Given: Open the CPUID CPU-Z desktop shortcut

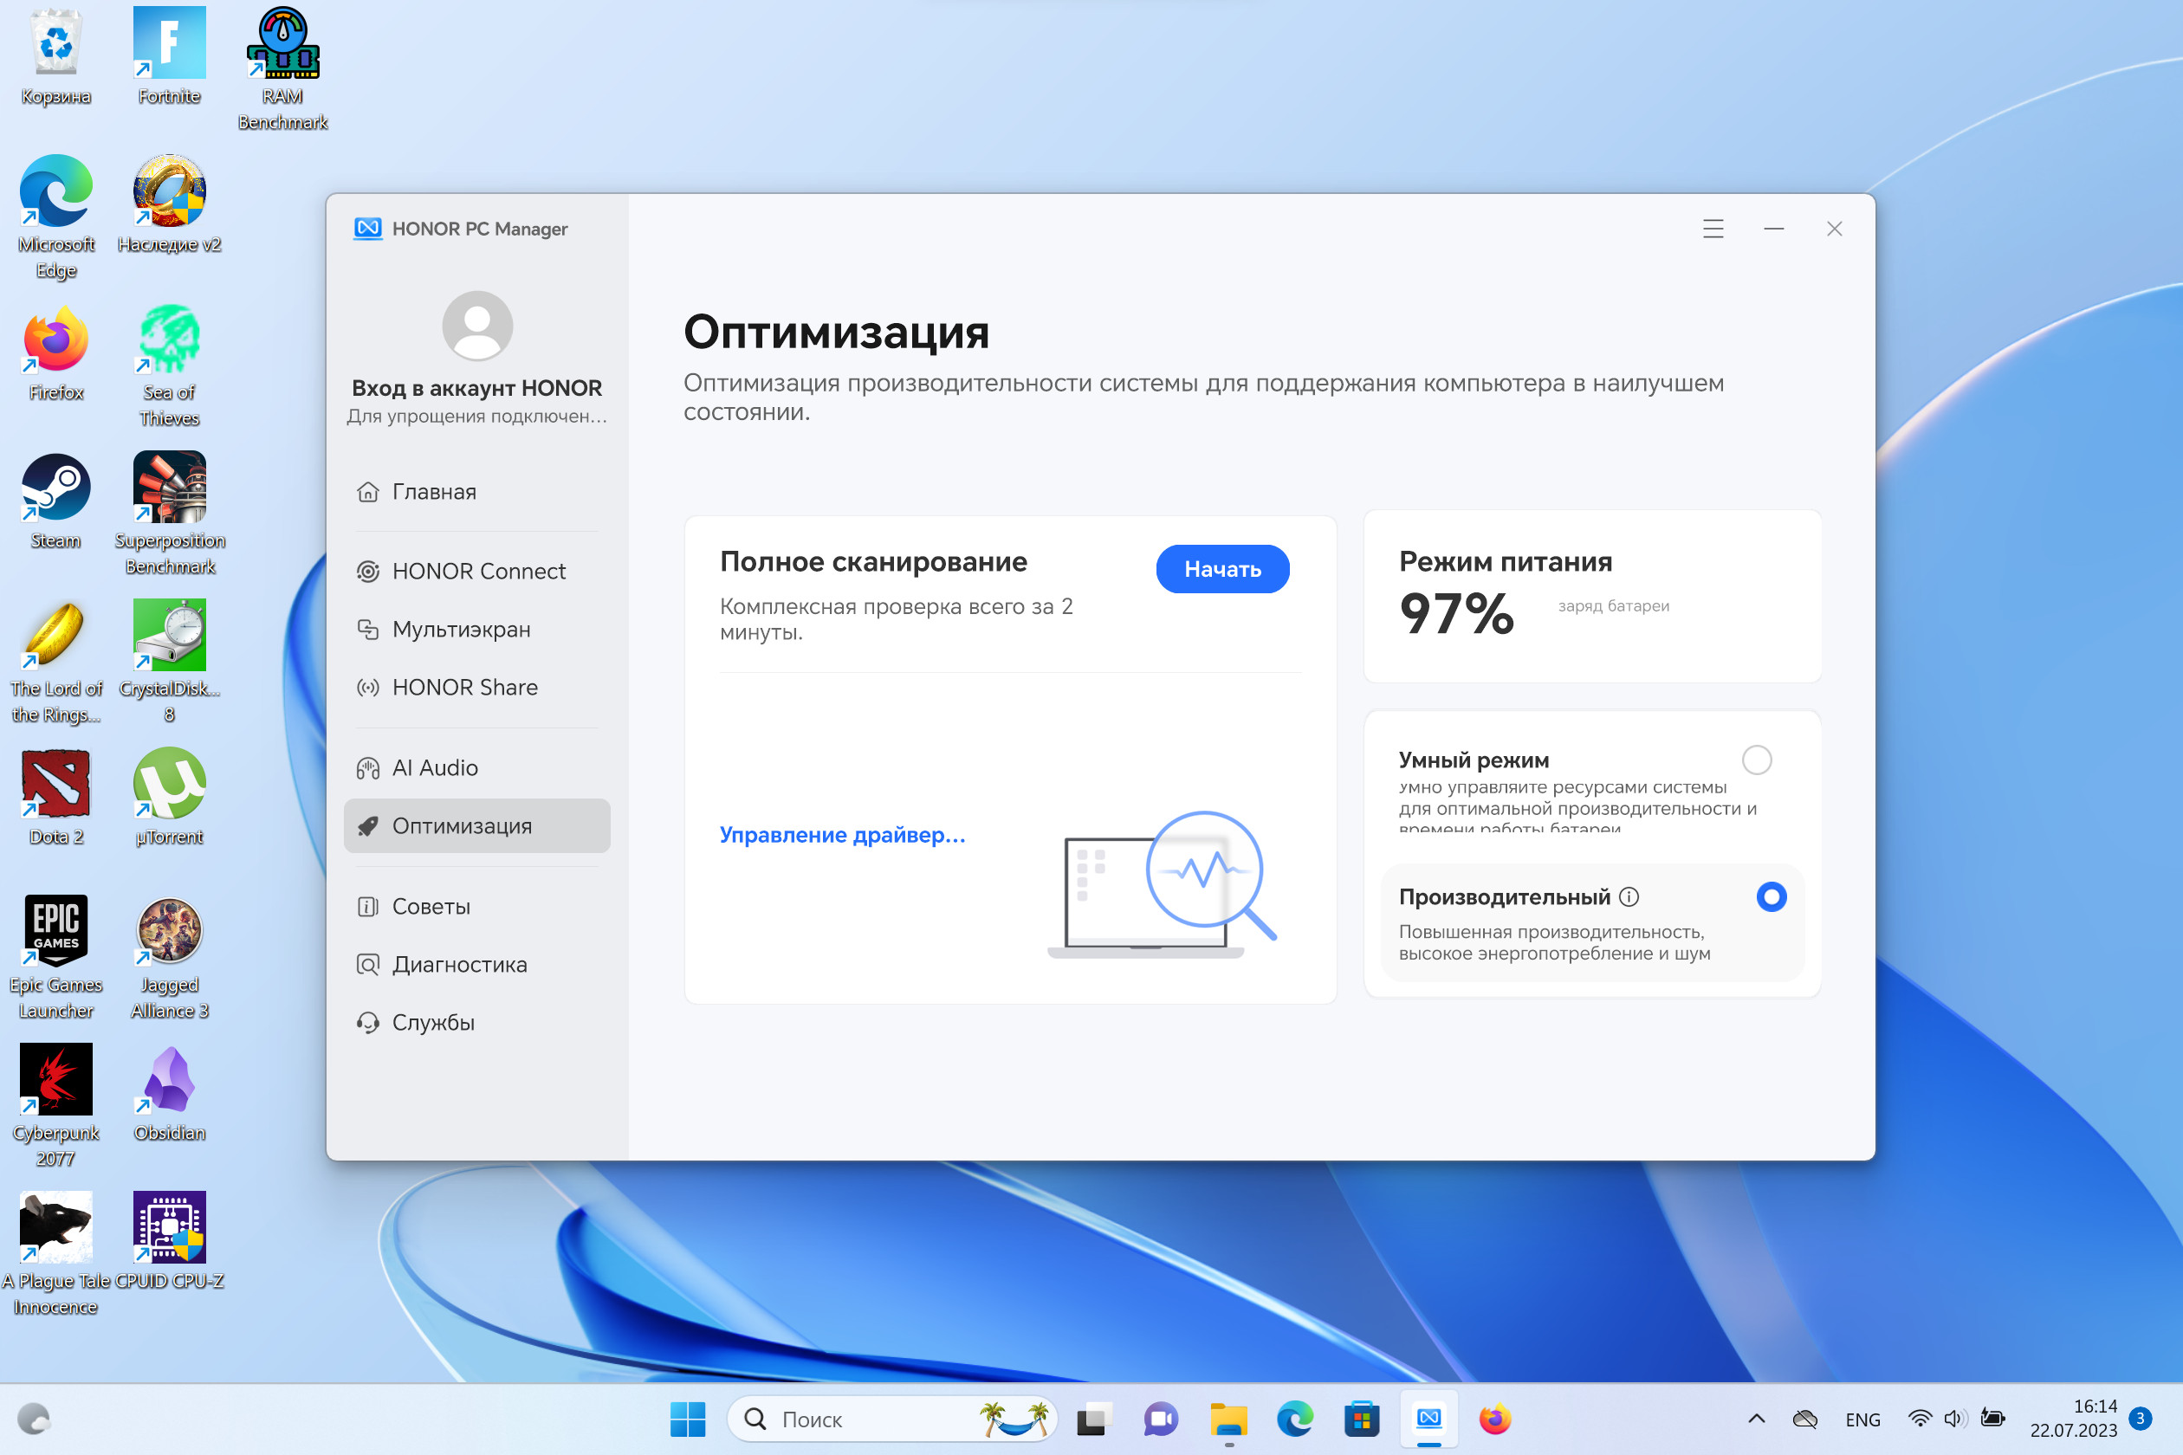Looking at the screenshot, I should pyautogui.click(x=169, y=1240).
